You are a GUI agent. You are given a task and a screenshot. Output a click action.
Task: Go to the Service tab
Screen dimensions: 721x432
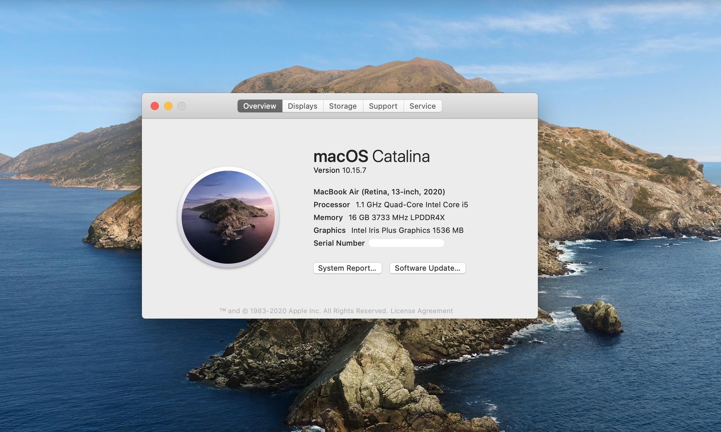click(422, 106)
